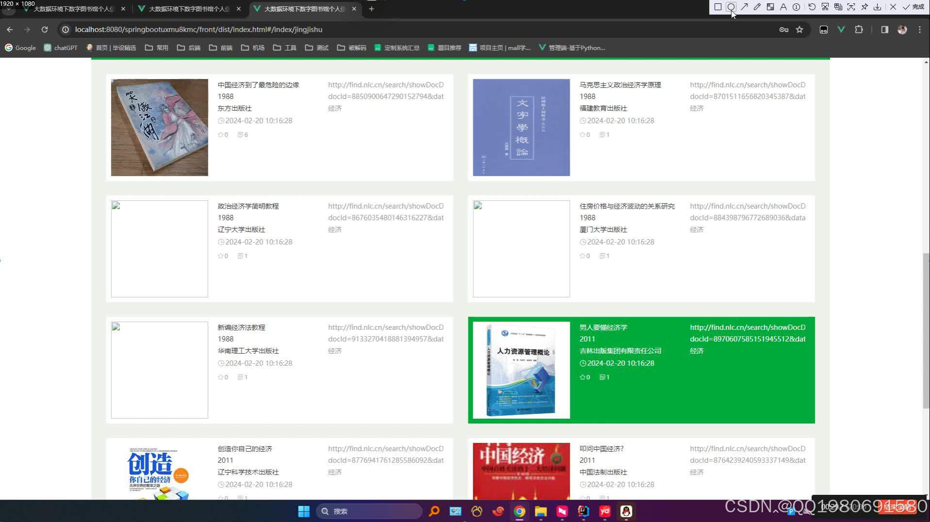The width and height of the screenshot is (930, 522).
Task: Pin the screenshot to screen
Action: point(864,7)
